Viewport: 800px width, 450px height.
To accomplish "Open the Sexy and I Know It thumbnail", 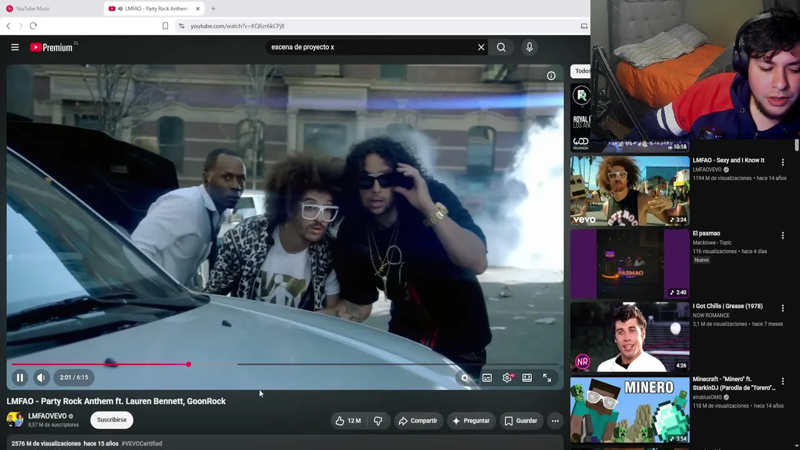I will click(x=629, y=191).
